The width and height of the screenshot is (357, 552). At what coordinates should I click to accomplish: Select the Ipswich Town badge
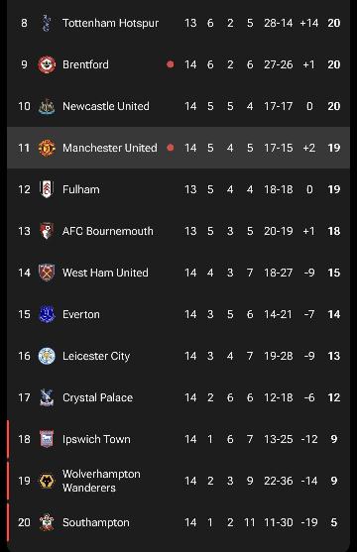[47, 439]
